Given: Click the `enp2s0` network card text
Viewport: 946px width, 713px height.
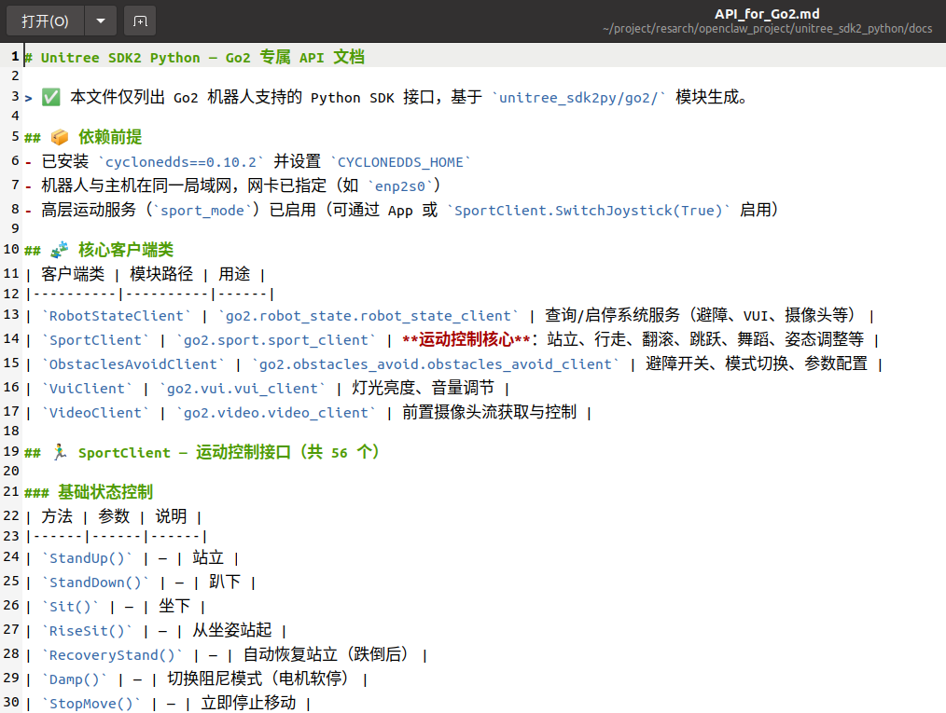Looking at the screenshot, I should pos(400,186).
